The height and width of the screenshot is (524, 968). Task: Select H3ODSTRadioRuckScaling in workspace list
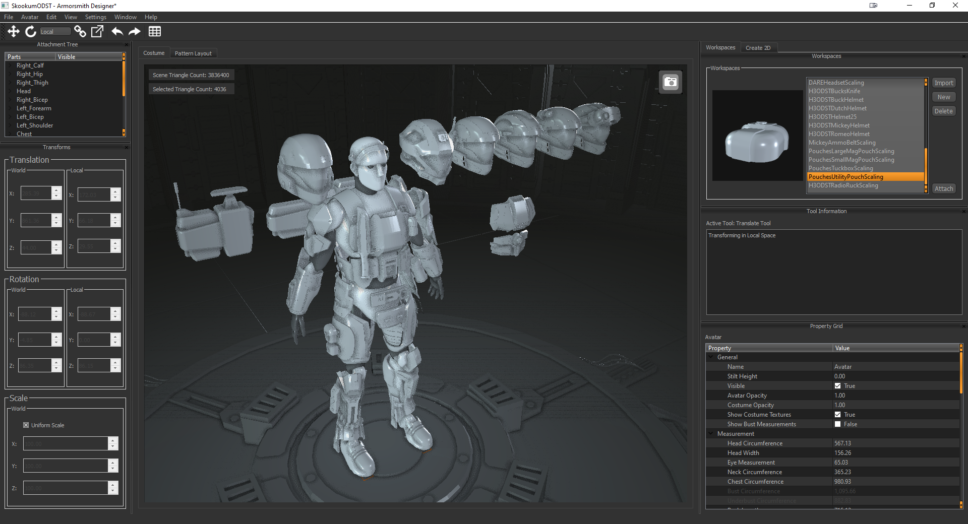pos(843,186)
